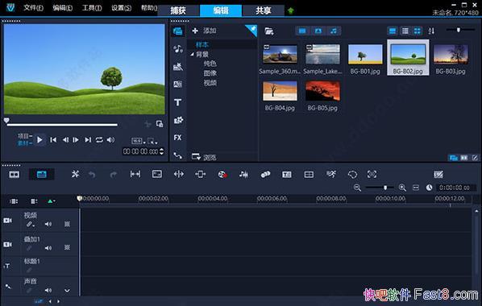Screen dimensions: 482x306
Task: Mute the 视频 track audio
Action: click(x=48, y=224)
